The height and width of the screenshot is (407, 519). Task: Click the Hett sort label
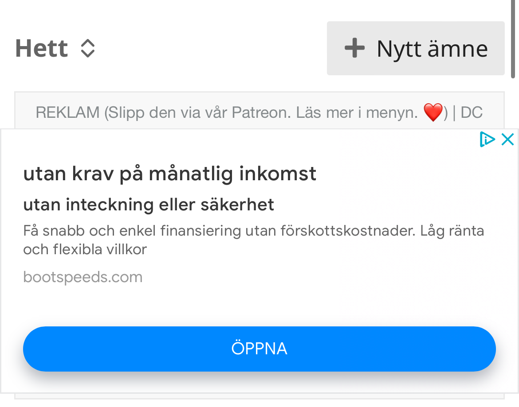(x=42, y=48)
